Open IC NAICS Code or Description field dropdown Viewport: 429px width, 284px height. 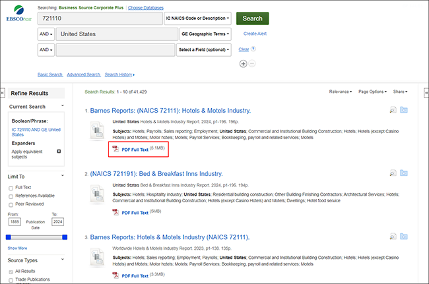click(197, 18)
